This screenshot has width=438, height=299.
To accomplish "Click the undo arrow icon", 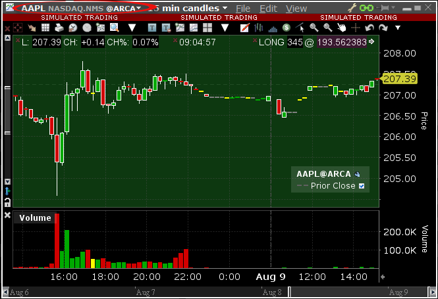I will 370,28.
